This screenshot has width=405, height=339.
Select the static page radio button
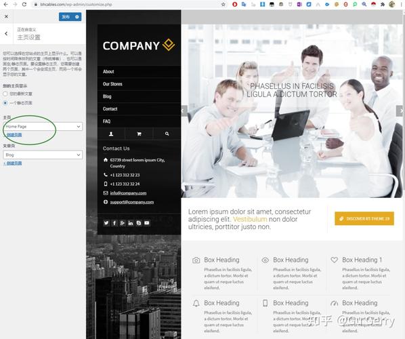tap(5, 103)
